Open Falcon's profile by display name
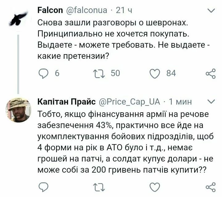This screenshot has height=197, width=222. (x=51, y=11)
